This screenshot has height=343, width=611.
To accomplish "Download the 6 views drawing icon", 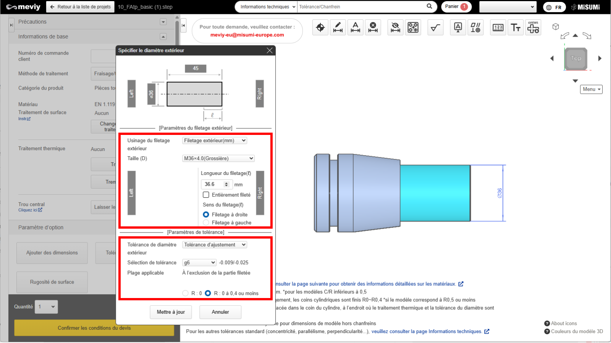I will pos(533,27).
